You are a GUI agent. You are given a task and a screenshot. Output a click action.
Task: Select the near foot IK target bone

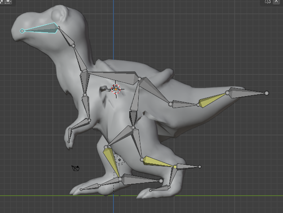[141, 179]
